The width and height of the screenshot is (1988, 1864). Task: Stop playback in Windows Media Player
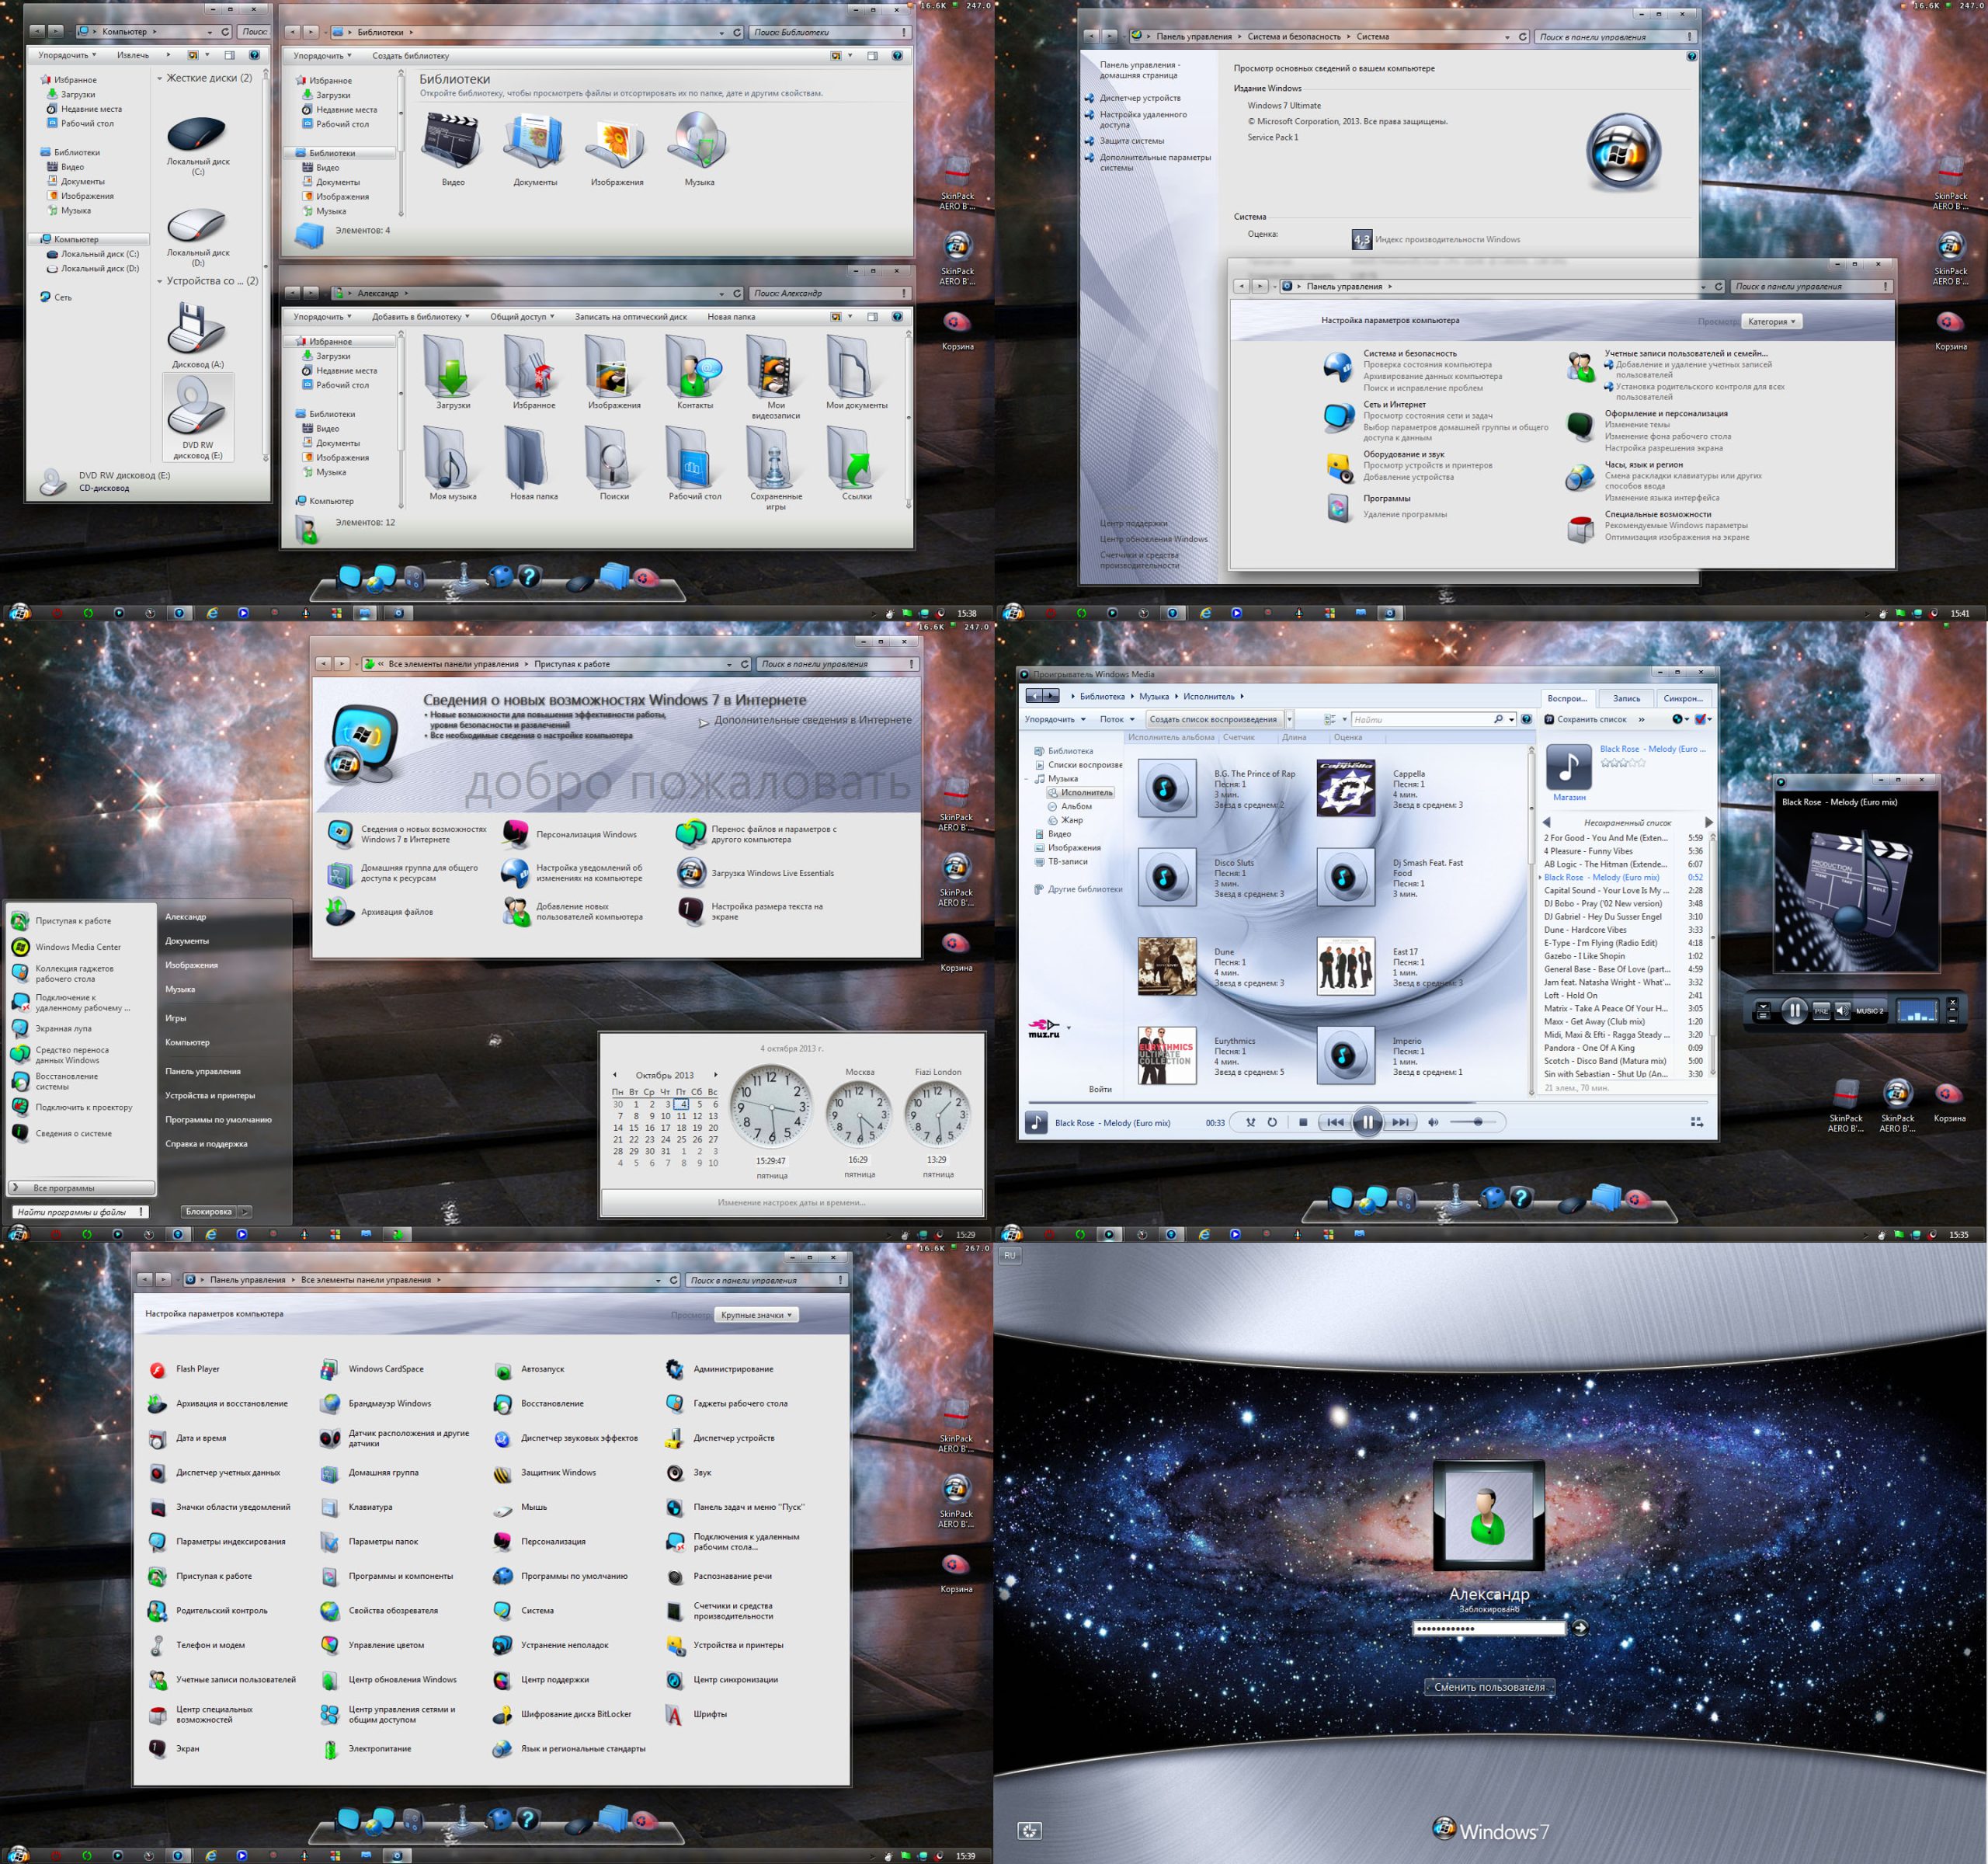[x=1302, y=1122]
